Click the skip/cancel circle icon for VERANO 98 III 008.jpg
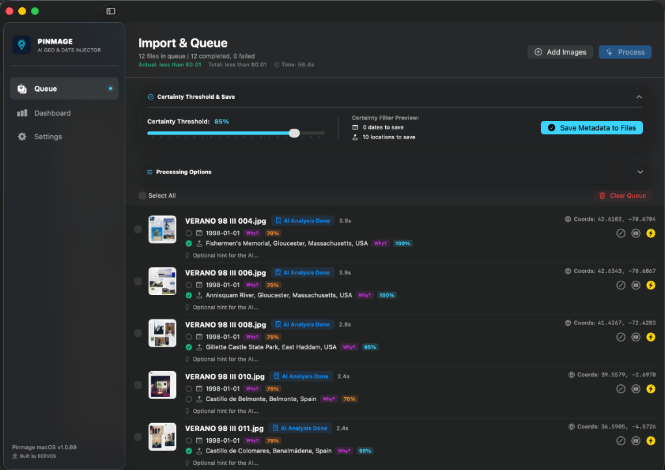665x470 pixels. 620,337
